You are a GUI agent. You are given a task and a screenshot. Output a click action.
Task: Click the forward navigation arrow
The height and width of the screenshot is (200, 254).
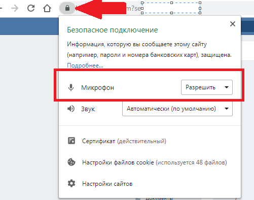(15, 8)
